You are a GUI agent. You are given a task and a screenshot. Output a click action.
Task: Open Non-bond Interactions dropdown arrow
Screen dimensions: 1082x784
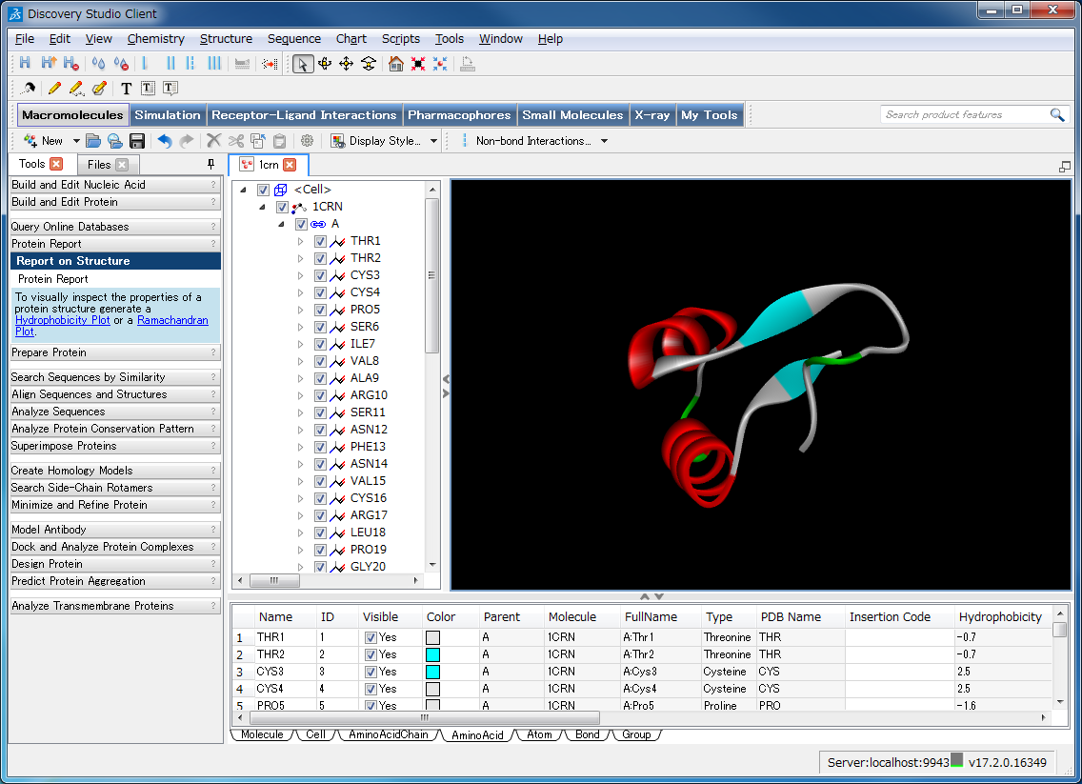605,141
